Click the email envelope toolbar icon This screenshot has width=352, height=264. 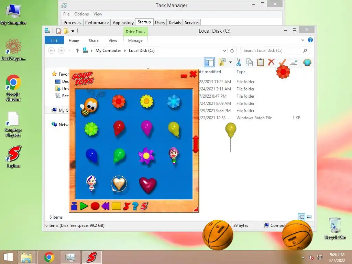pos(294,62)
